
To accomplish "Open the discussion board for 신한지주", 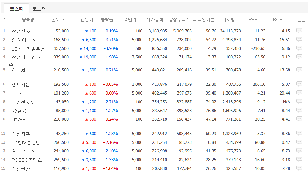I will click(x=299, y=134).
